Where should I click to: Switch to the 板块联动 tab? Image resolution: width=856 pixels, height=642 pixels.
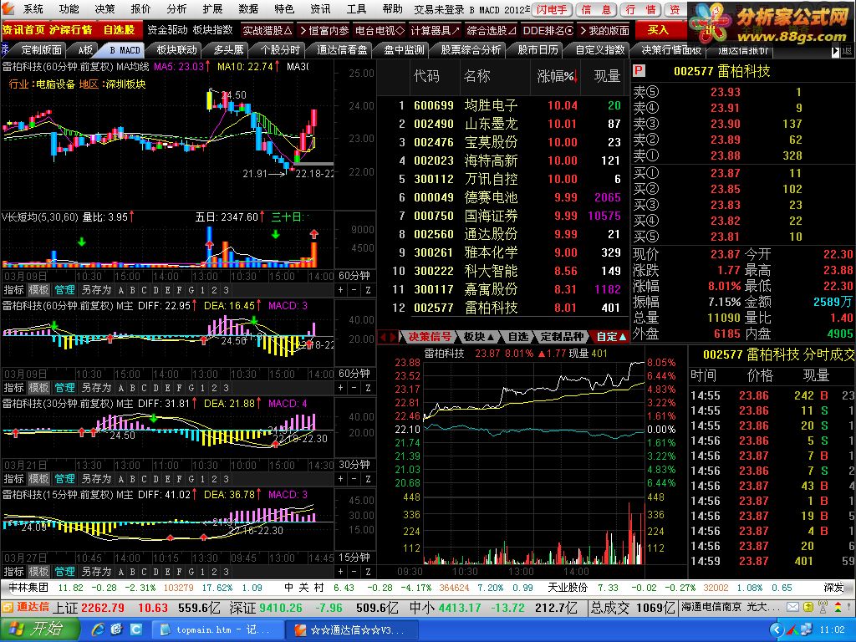tap(176, 50)
